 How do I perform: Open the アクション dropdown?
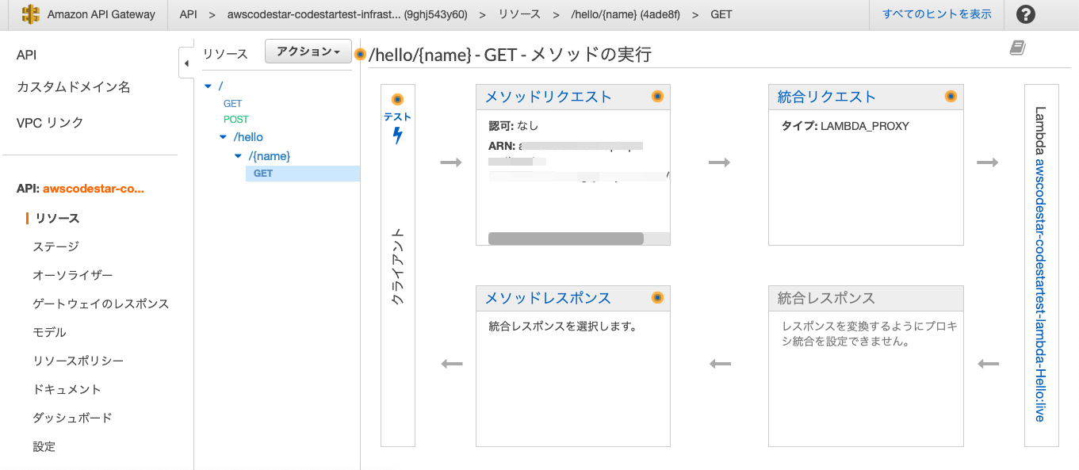tap(308, 52)
